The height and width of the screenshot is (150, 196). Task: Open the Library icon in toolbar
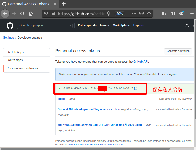pyautogui.click(x=164, y=14)
